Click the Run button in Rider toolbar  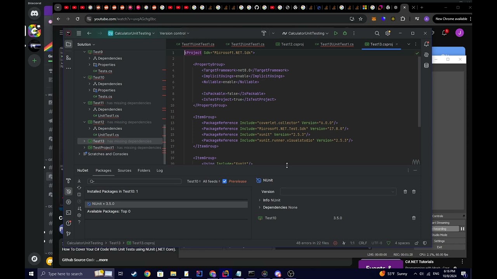click(336, 33)
